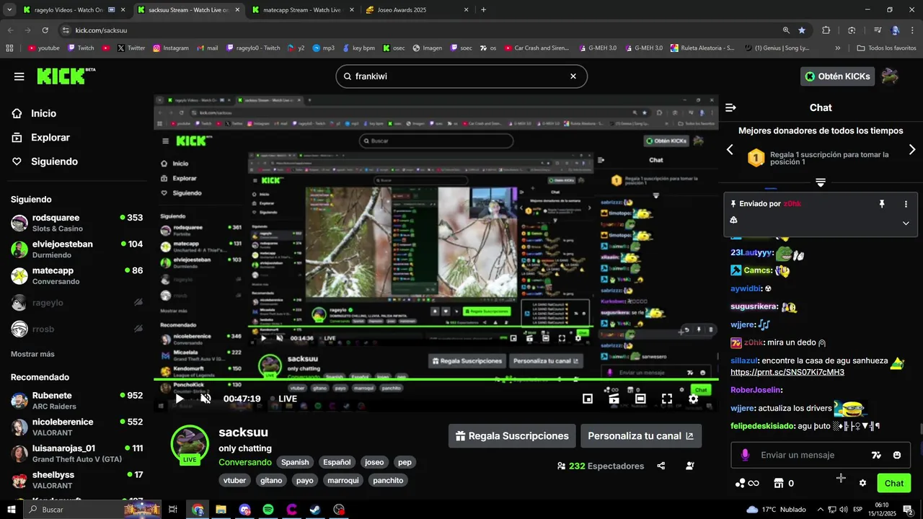Viewport: 923px width, 519px height.
Task: Show previous top donors panel
Action: point(730,149)
